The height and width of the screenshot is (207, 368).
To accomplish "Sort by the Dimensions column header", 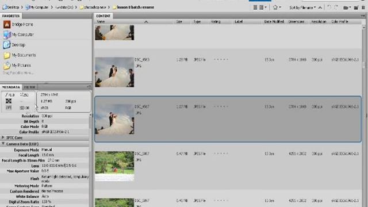I will point(296,22).
